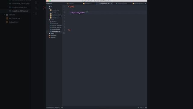Open credenciales.php in the file tree

coord(56,30)
